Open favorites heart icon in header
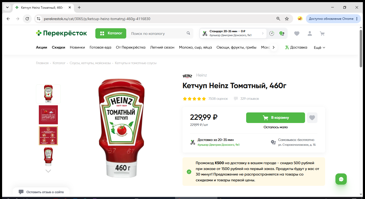 click(x=297, y=34)
